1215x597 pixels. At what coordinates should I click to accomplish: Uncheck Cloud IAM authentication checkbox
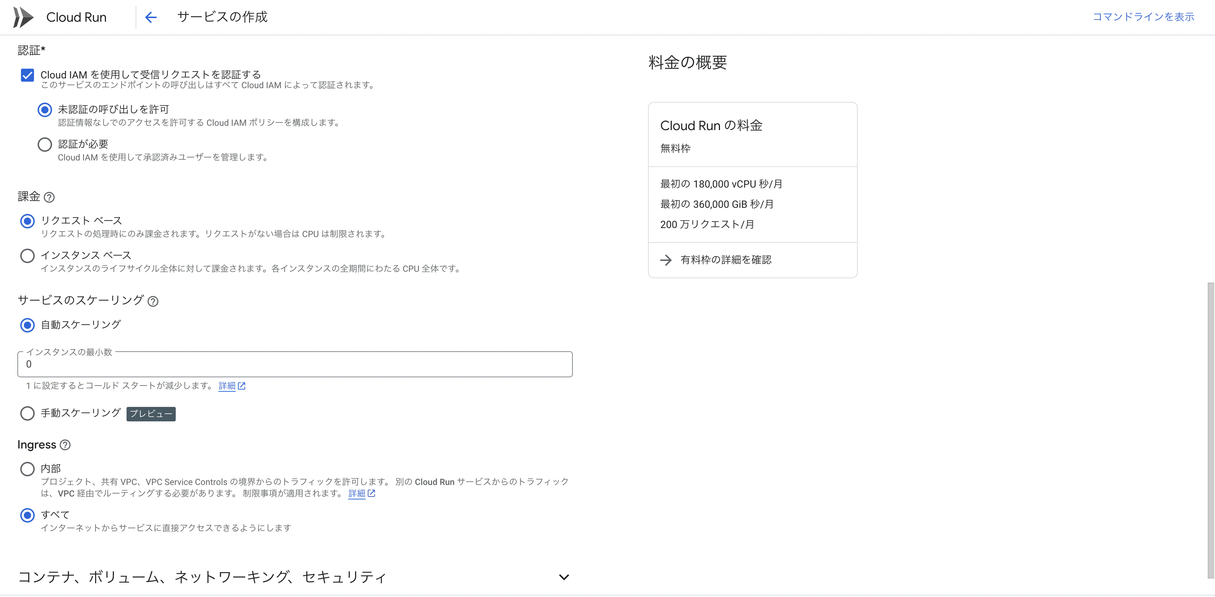[27, 76]
